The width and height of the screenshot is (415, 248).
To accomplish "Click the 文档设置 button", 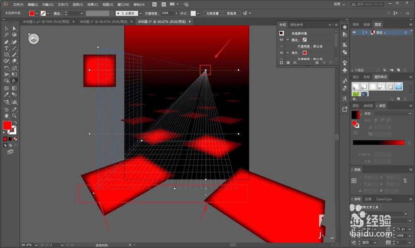I will pyautogui.click(x=212, y=13).
